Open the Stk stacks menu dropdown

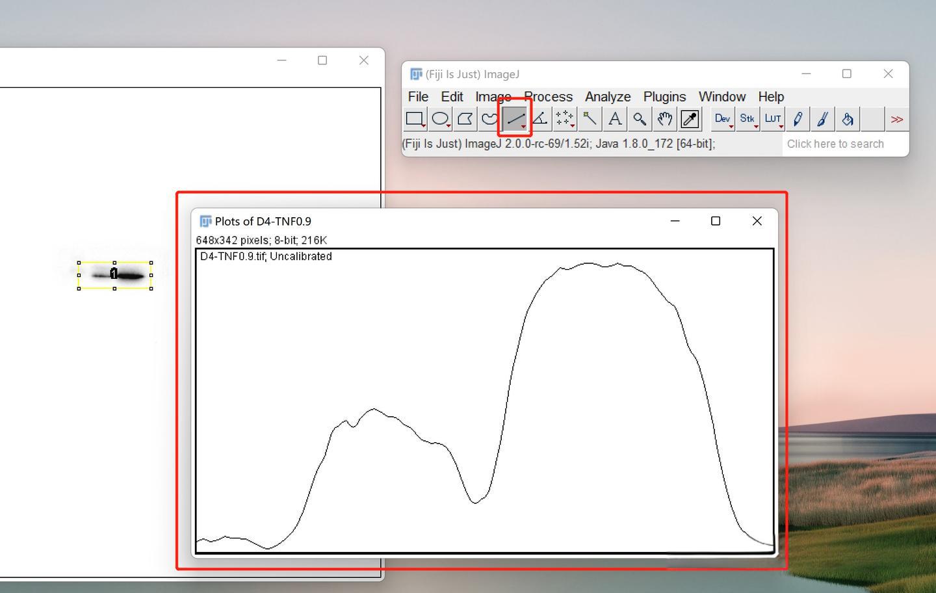click(747, 119)
